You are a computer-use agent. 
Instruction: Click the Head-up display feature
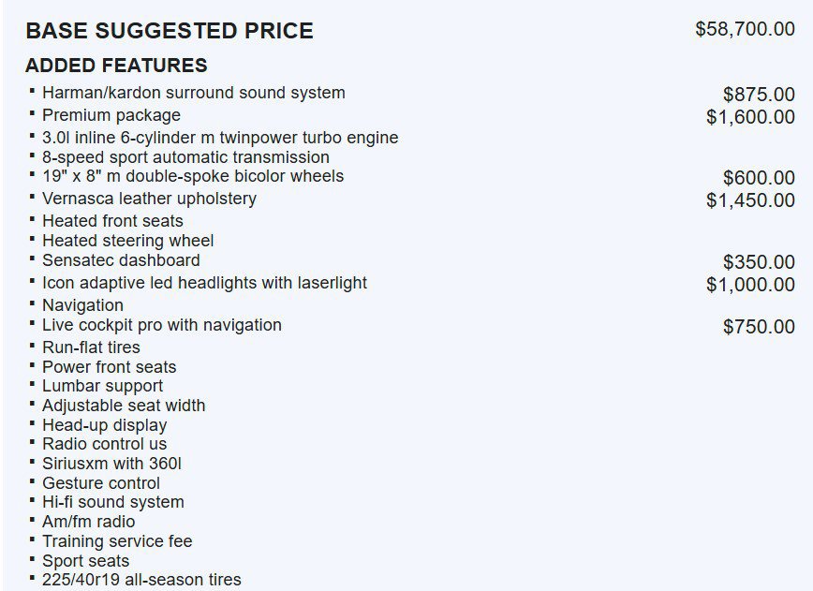point(104,425)
